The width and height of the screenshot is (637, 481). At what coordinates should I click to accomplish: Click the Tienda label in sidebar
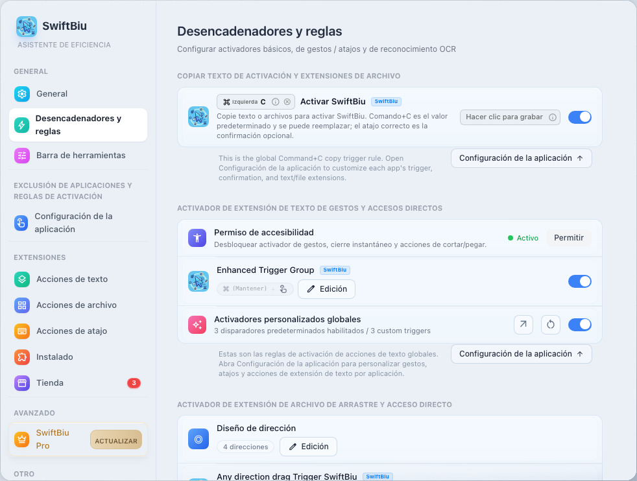(x=50, y=383)
